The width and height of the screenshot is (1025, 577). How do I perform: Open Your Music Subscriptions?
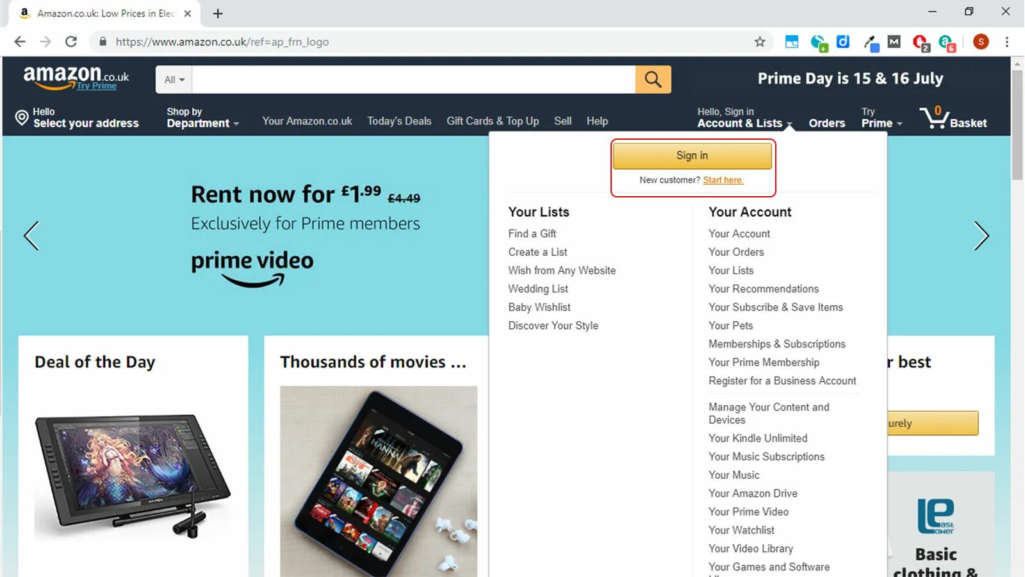pyautogui.click(x=766, y=457)
